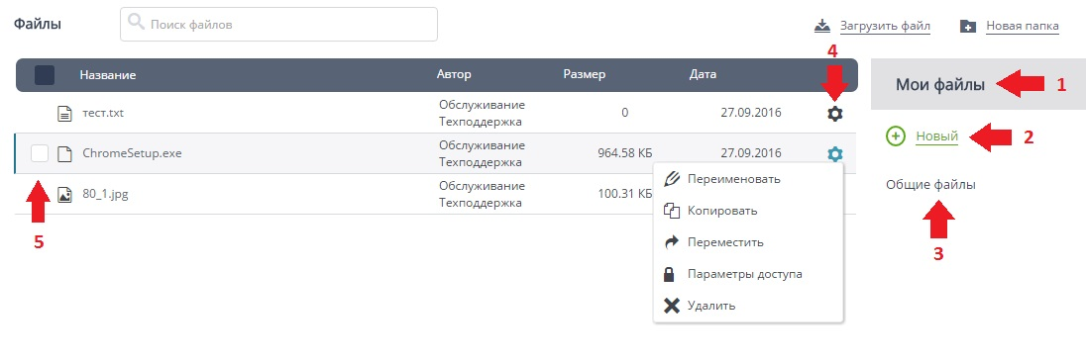Click the Загрузить файл link
Image resolution: width=1086 pixels, height=362 pixels.
[x=885, y=27]
